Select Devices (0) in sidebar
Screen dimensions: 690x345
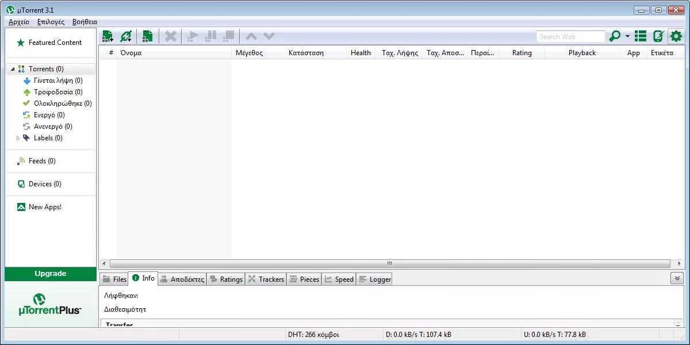(39, 184)
